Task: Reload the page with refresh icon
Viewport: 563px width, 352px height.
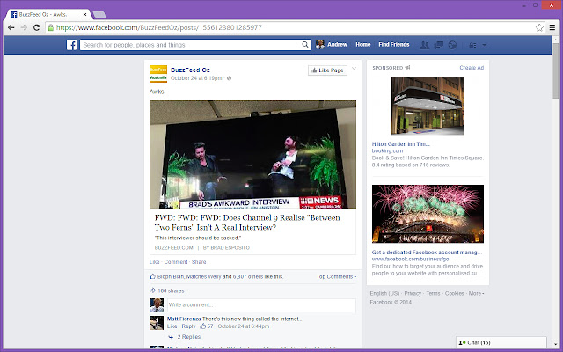Action: click(x=36, y=27)
